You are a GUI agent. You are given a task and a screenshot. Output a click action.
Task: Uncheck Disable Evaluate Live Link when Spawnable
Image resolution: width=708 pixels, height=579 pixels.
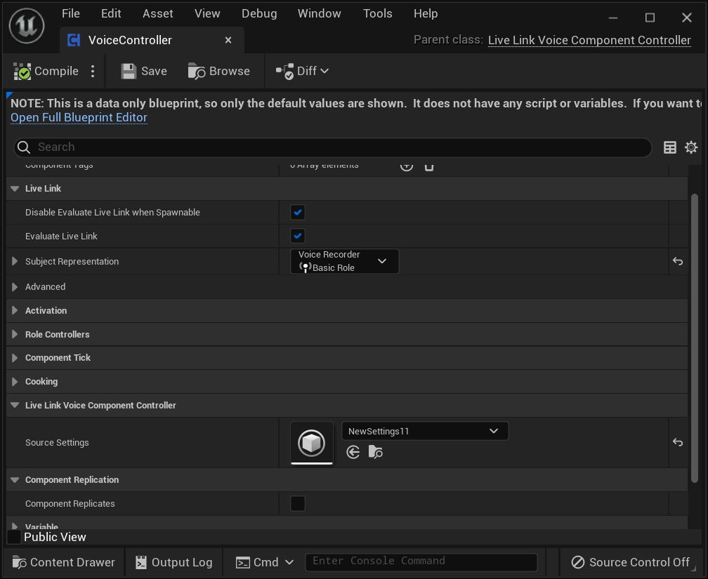click(297, 212)
